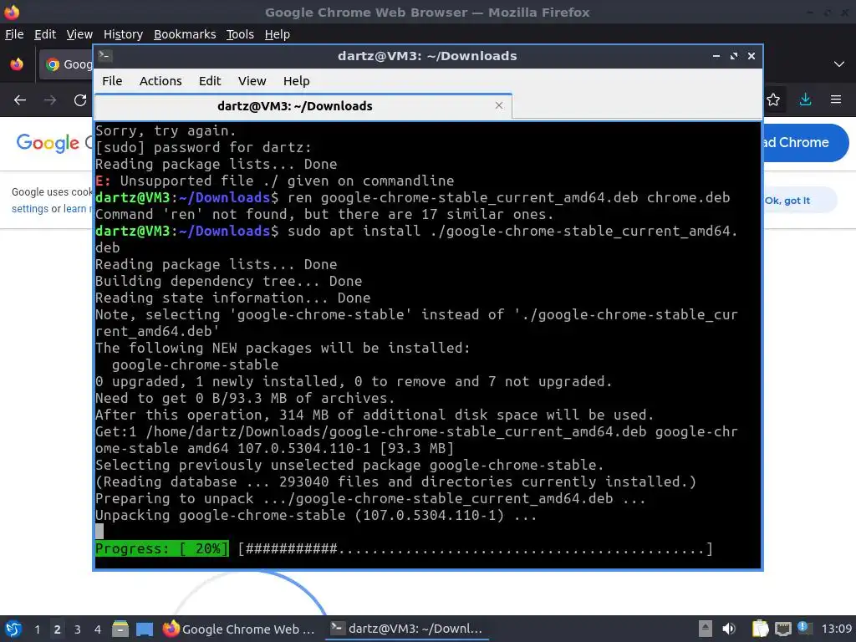
Task: Open the learn more cookie link
Action: coord(78,208)
